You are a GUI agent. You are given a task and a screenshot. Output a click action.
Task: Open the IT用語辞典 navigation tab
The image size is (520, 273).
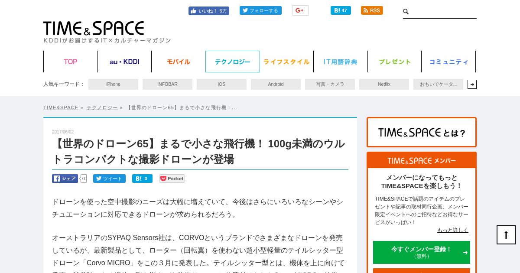(x=341, y=62)
